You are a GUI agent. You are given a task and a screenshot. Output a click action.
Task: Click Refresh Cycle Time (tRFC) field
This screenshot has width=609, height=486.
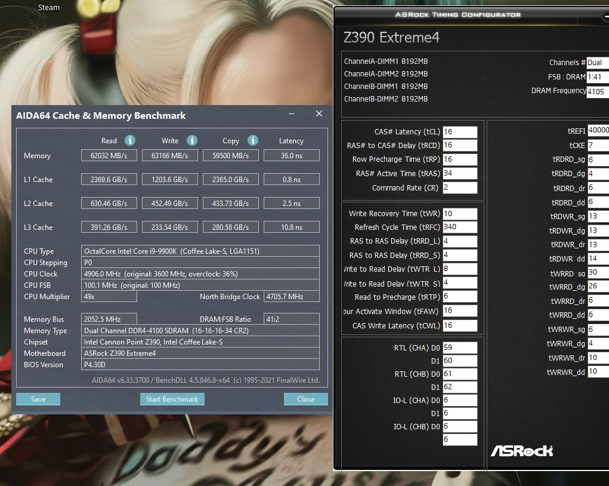pos(460,227)
